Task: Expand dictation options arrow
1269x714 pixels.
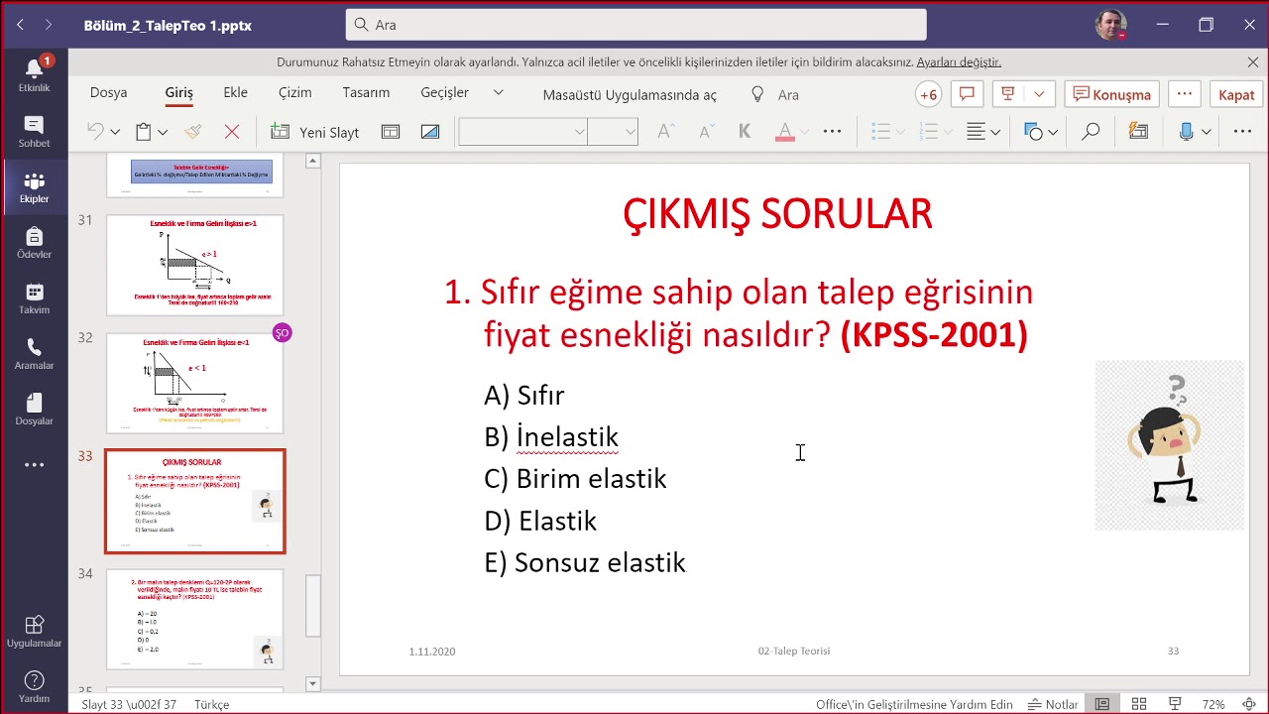Action: [x=1207, y=132]
